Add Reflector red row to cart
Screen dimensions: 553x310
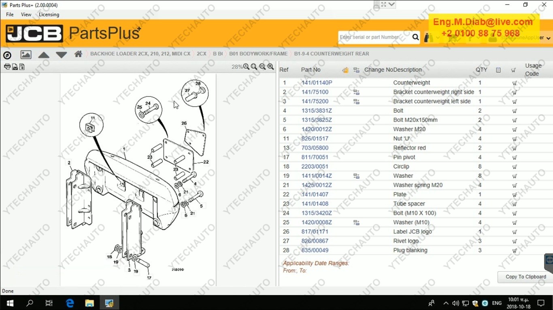click(x=515, y=148)
